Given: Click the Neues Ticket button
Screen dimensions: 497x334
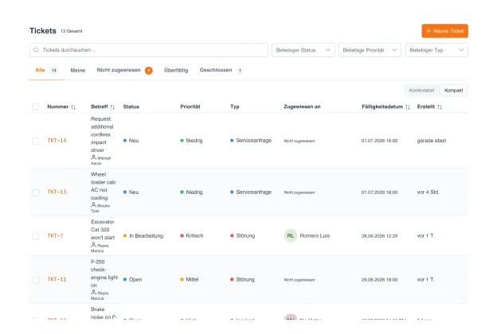Looking at the screenshot, I should pos(444,31).
